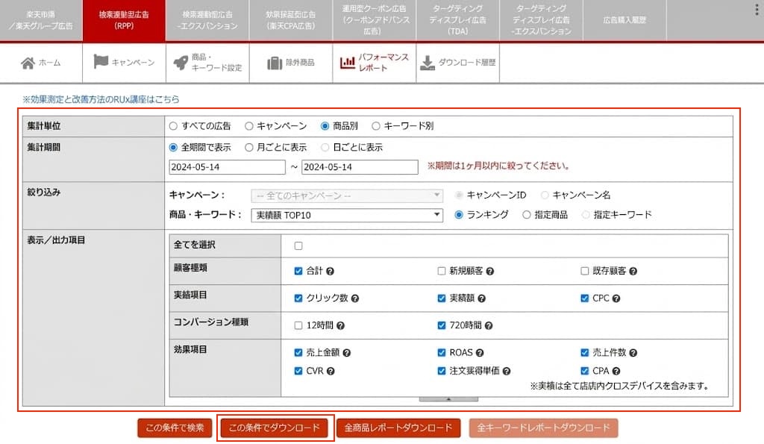Image resolution: width=764 pixels, height=444 pixels.
Task: Expand the 全てのキャンペーン dropdown
Action: [x=347, y=196]
